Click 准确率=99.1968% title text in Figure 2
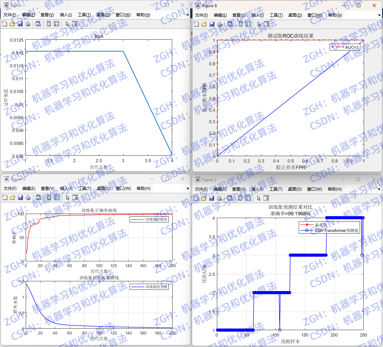Viewport: 383px width, 347px height. click(x=290, y=214)
